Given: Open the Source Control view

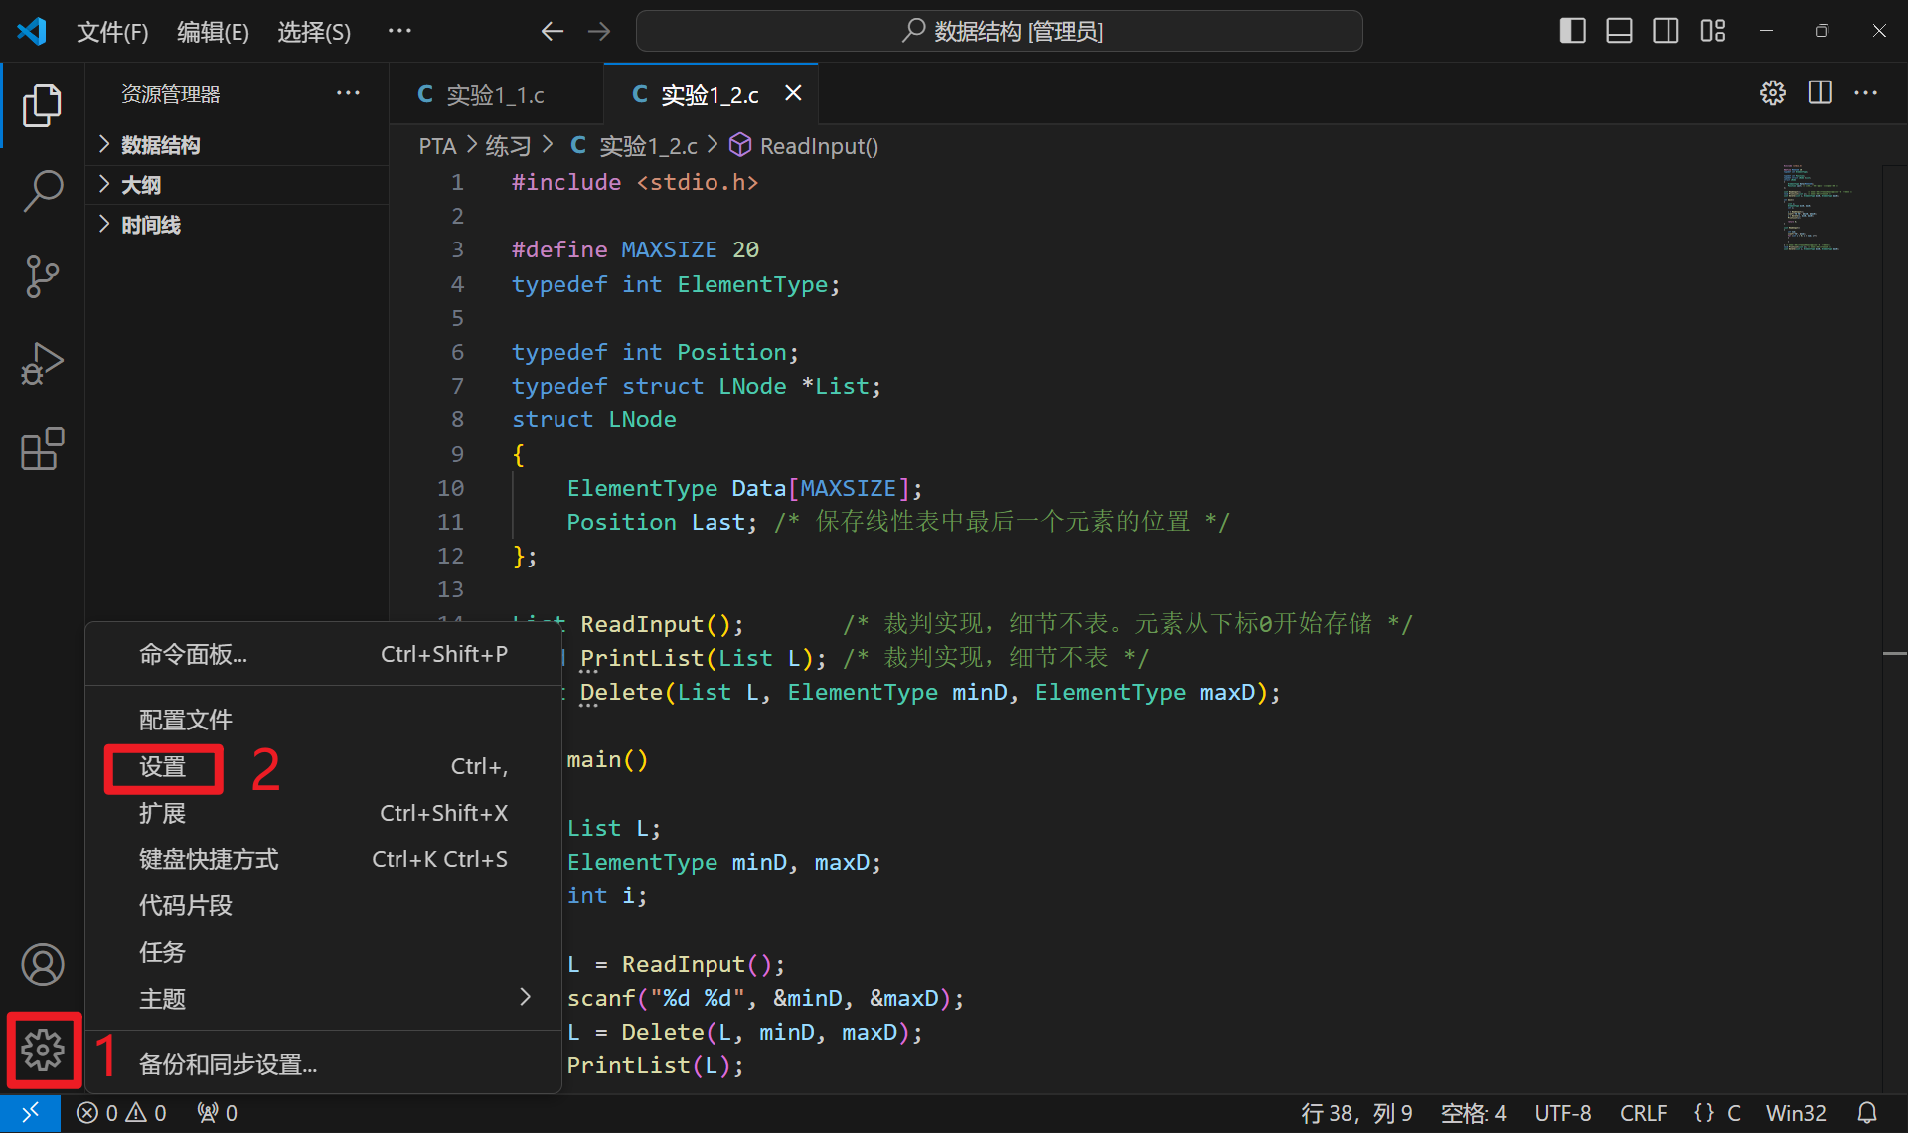Looking at the screenshot, I should (x=42, y=276).
